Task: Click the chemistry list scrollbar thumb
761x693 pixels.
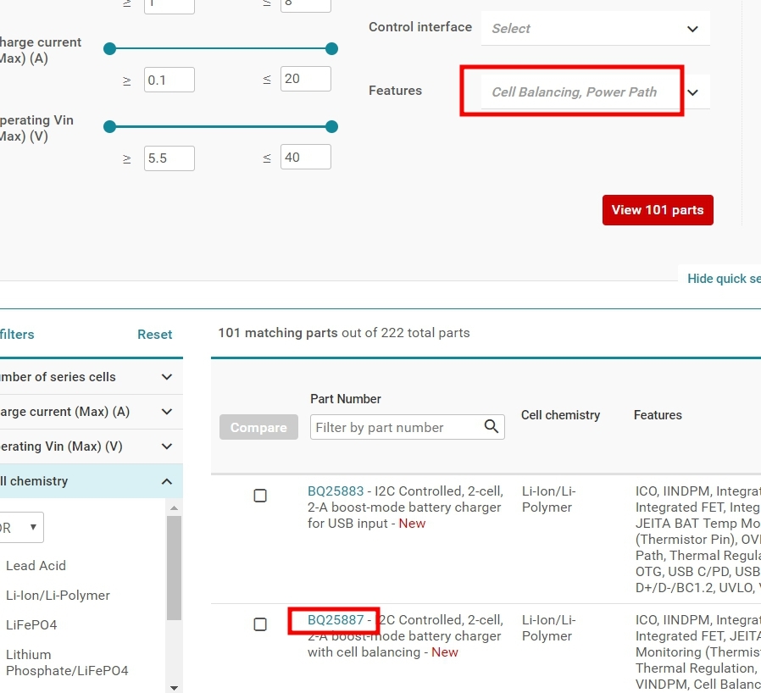Action: tap(175, 568)
